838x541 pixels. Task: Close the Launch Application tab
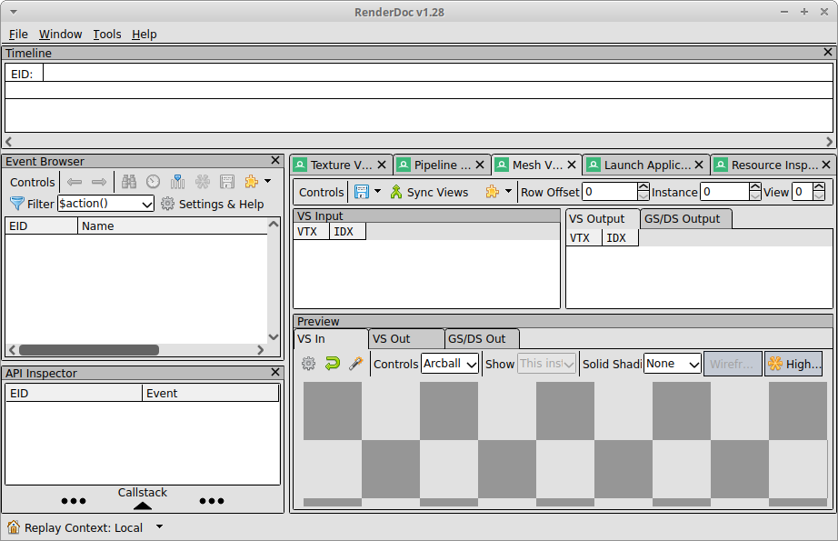[x=699, y=165]
